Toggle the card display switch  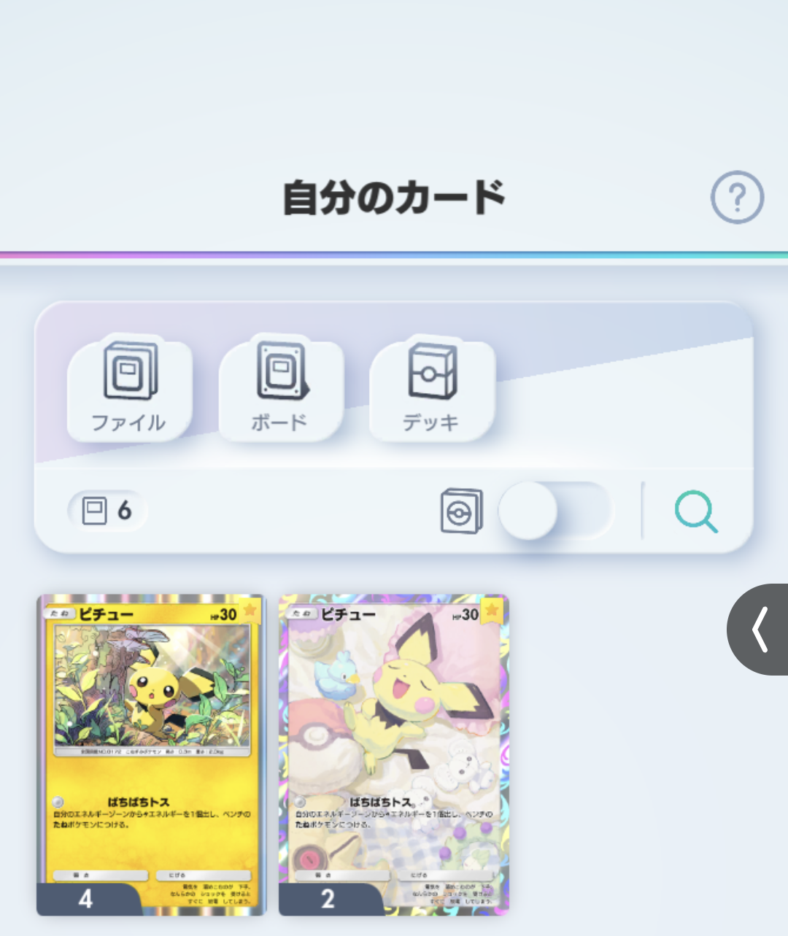[555, 511]
